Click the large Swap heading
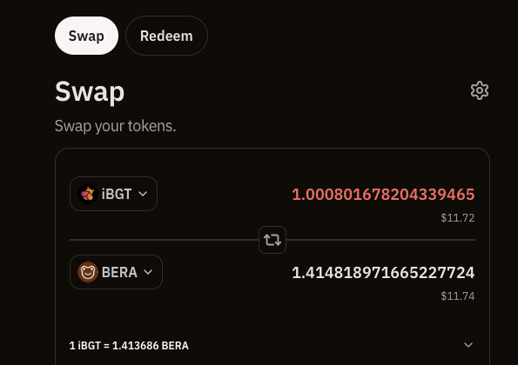Screen dimensions: 518x365 coord(90,91)
